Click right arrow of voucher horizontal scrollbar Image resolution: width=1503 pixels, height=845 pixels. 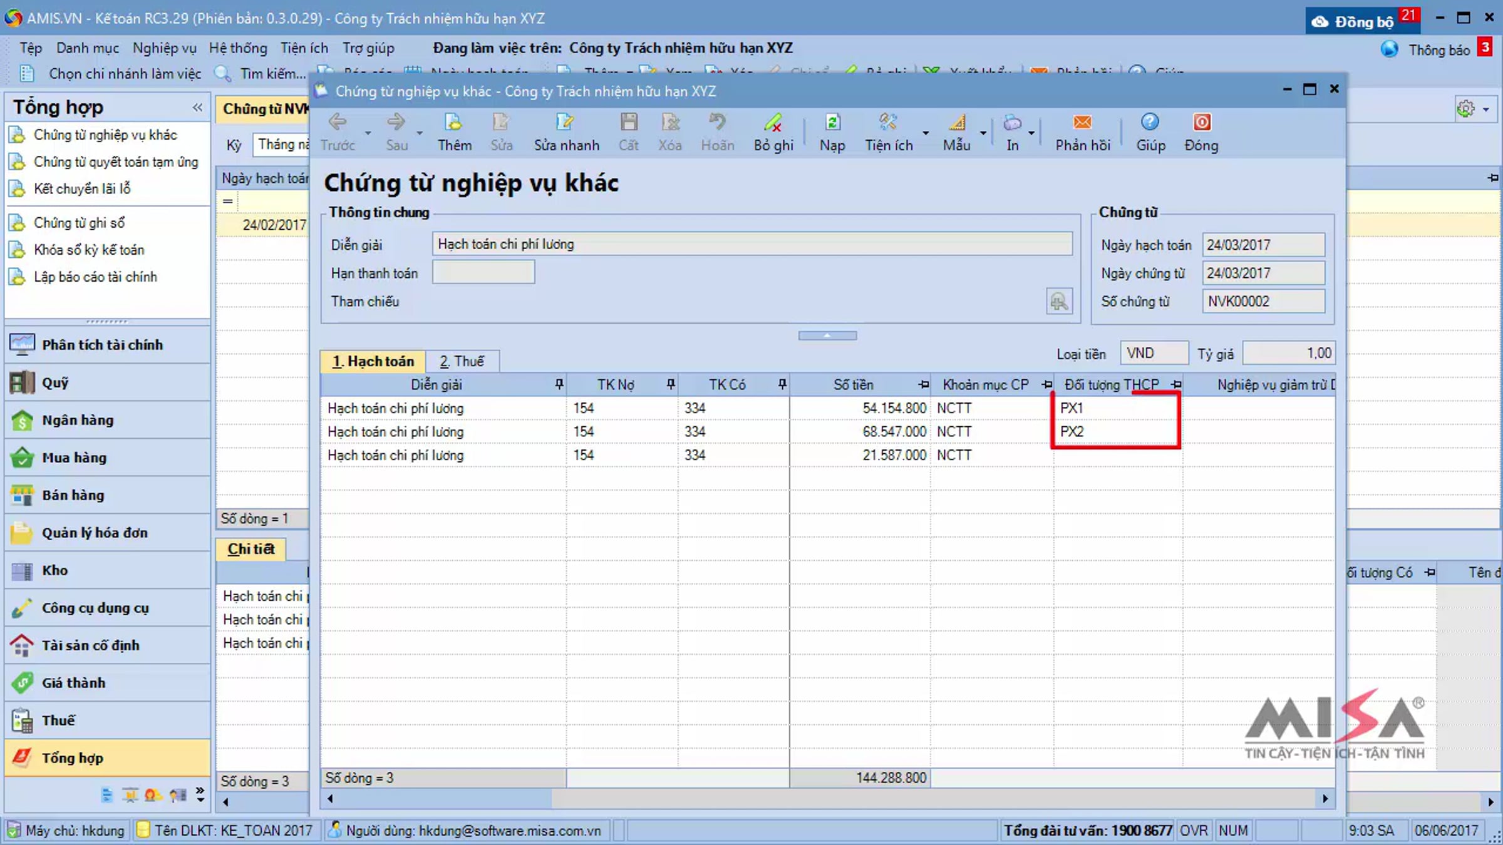(x=1325, y=798)
